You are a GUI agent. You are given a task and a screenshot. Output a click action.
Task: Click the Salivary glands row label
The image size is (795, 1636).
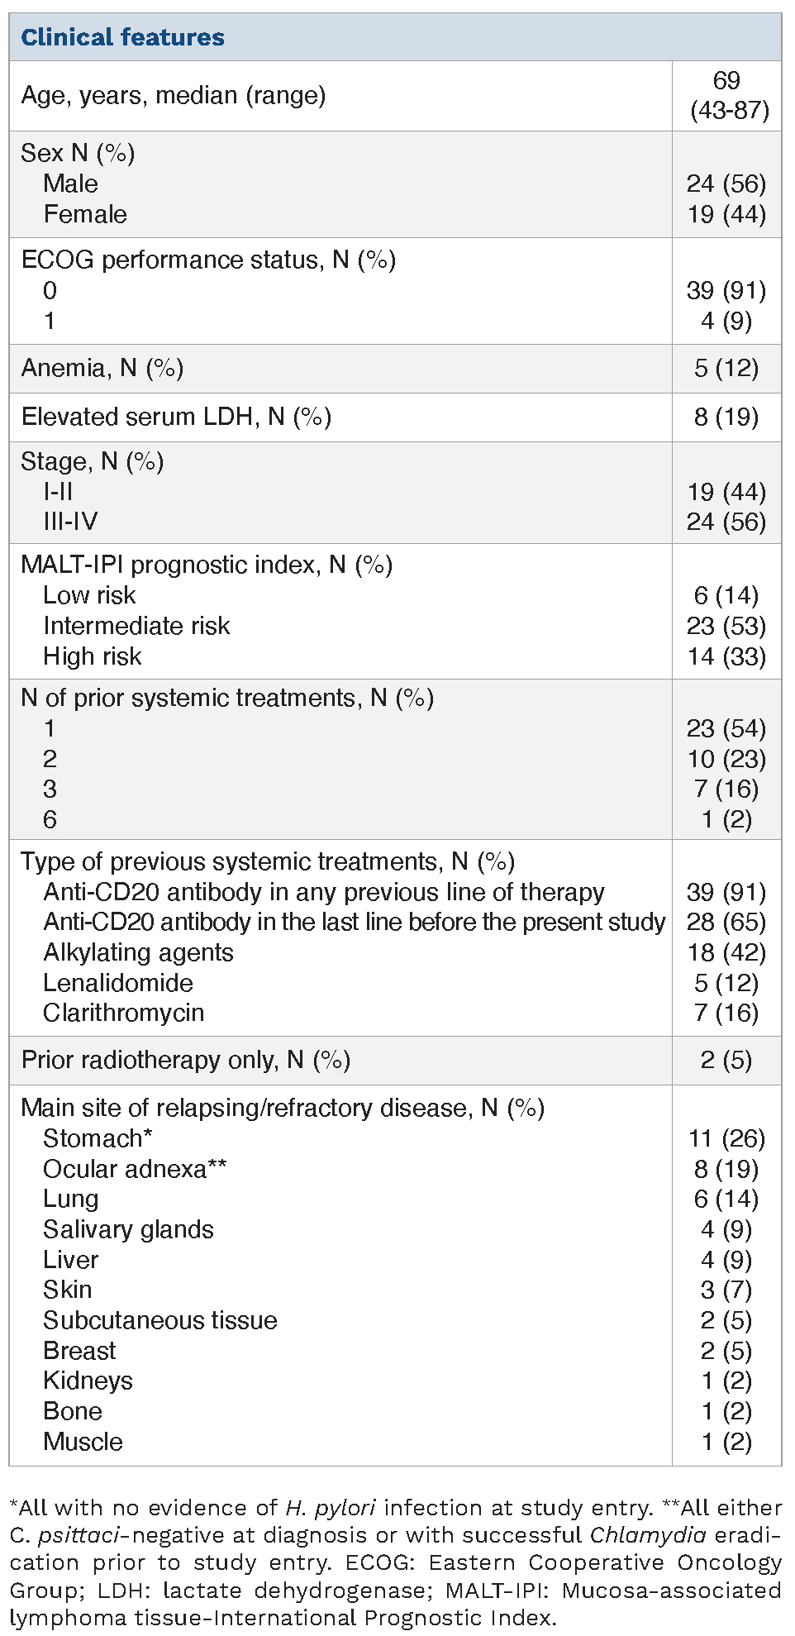128,1229
